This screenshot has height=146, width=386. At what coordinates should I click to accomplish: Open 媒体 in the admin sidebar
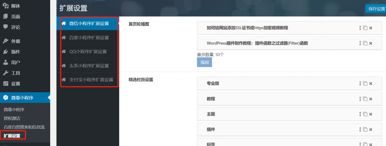click(25, 6)
